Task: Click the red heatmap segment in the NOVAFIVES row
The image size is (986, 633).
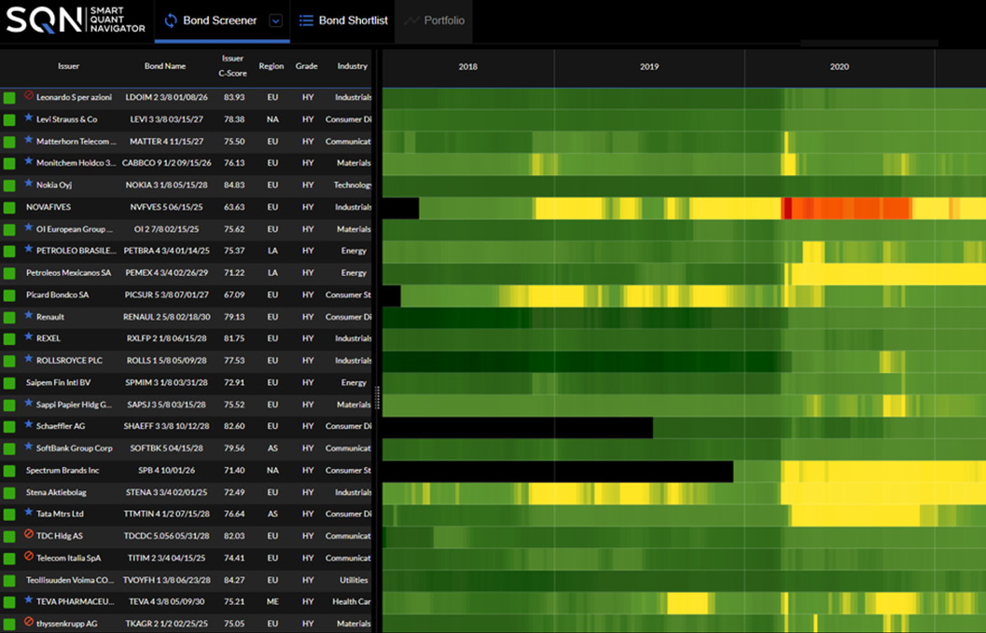Action: (x=844, y=208)
